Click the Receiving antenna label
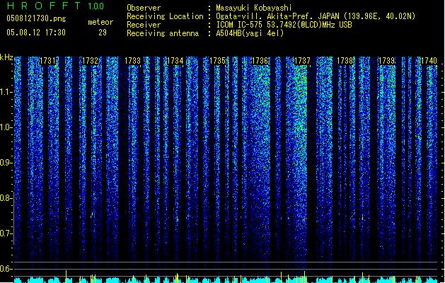 [x=163, y=33]
